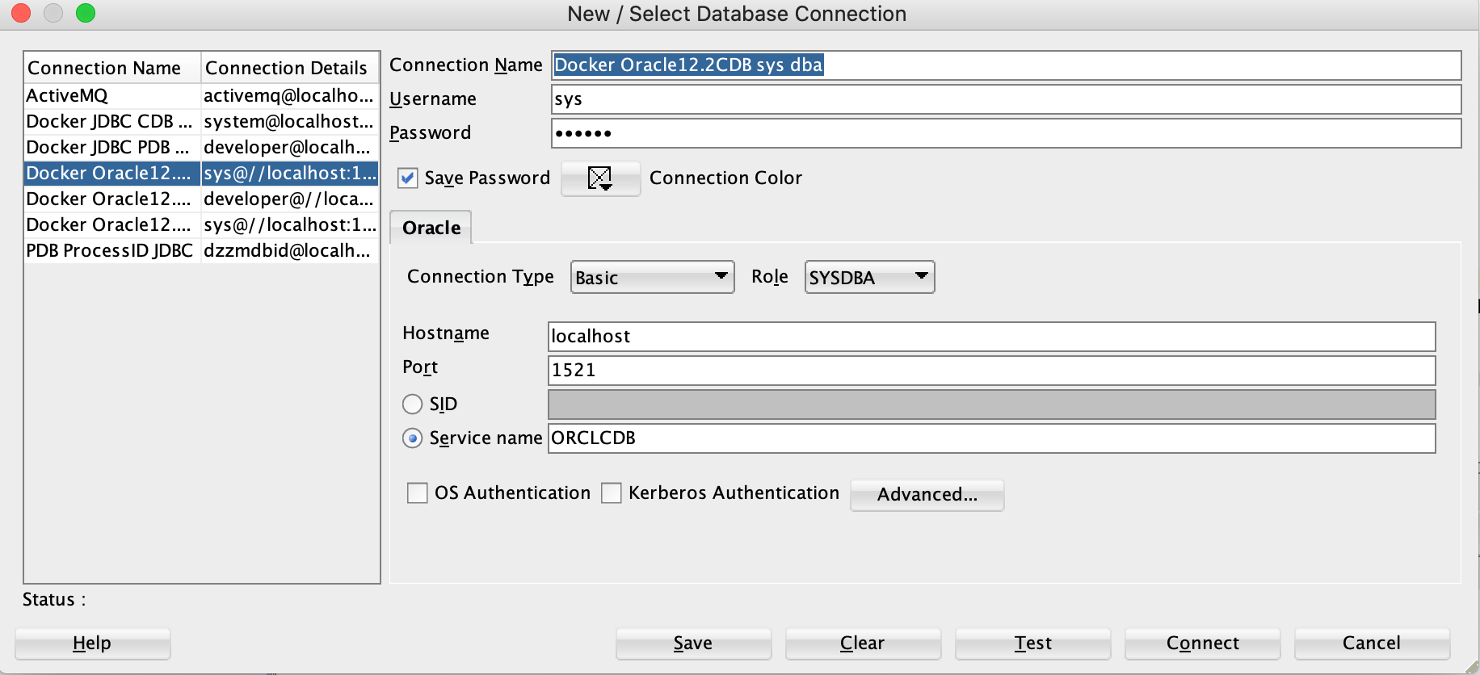Switch to the Oracle tab
Image resolution: width=1480 pixels, height=675 pixels.
pos(431,228)
